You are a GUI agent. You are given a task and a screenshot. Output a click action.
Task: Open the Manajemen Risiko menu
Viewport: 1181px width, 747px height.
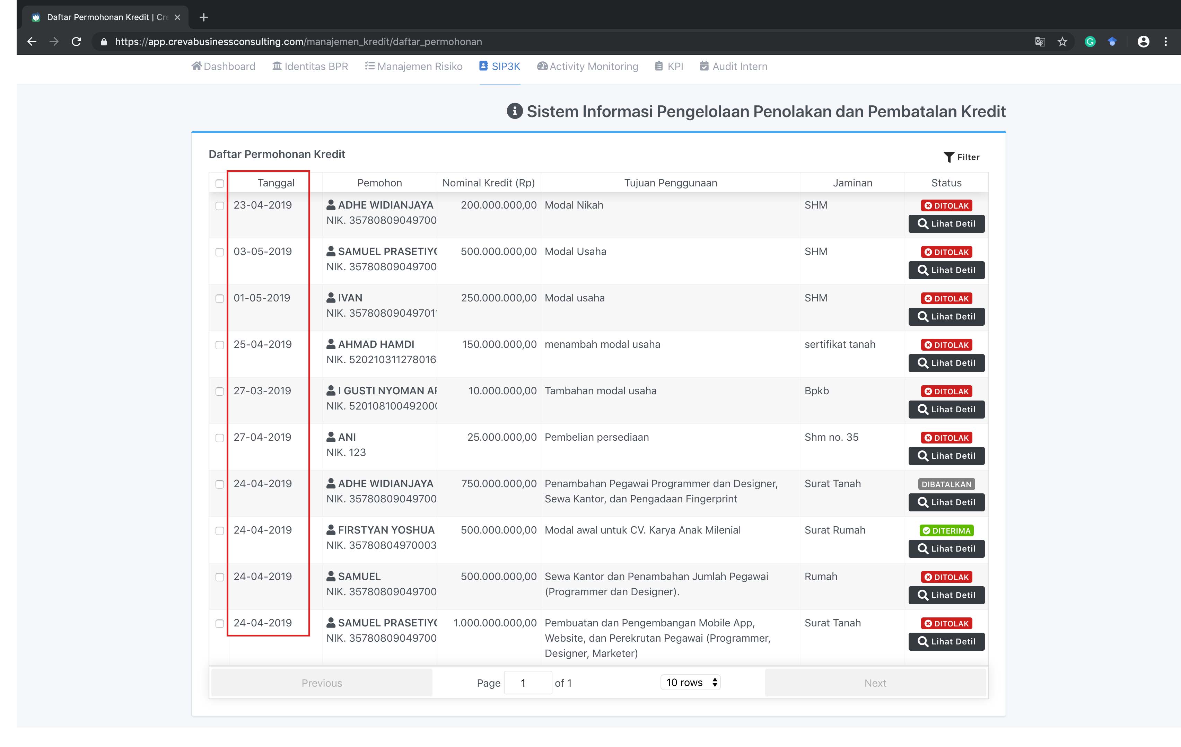[x=413, y=66]
